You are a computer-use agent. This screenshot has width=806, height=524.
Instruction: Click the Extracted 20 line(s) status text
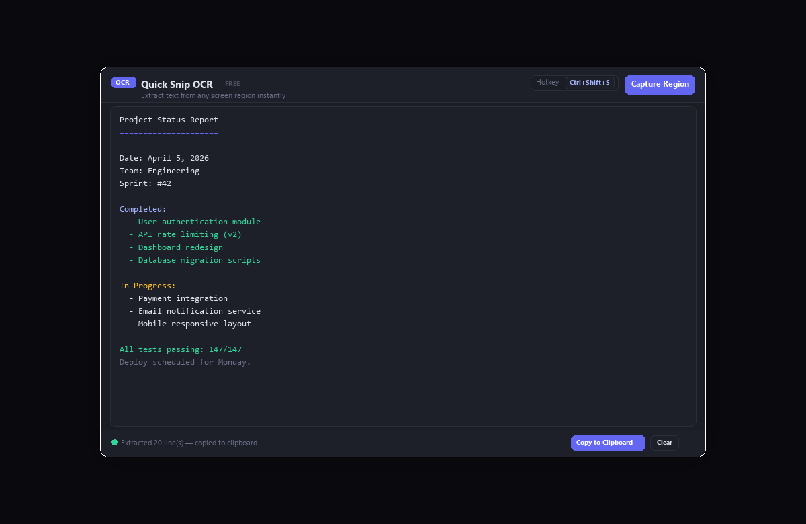[188, 443]
